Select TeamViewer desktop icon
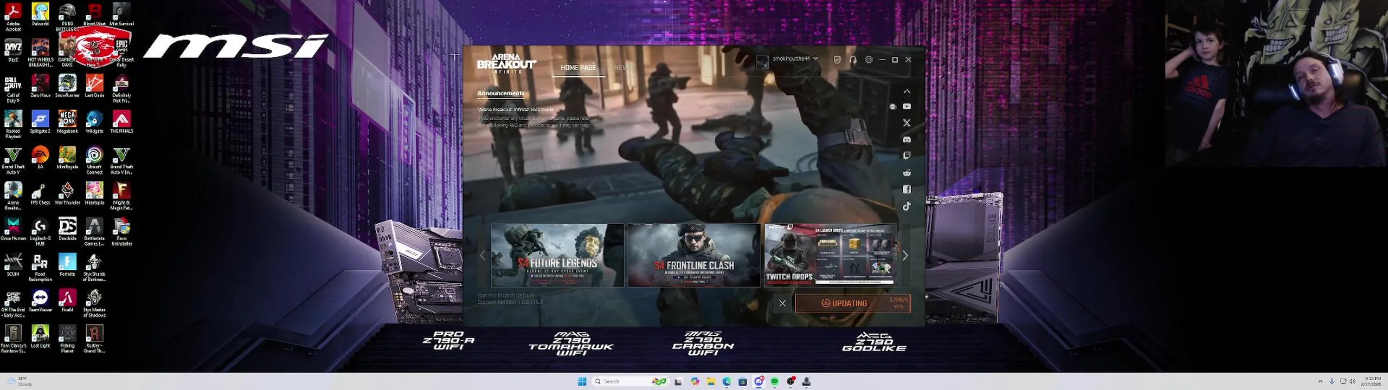Image resolution: width=1388 pixels, height=390 pixels. pos(40,301)
